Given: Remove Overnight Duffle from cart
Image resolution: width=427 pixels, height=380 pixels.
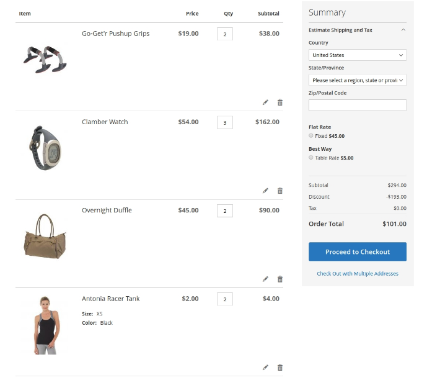Looking at the screenshot, I should coord(280,279).
